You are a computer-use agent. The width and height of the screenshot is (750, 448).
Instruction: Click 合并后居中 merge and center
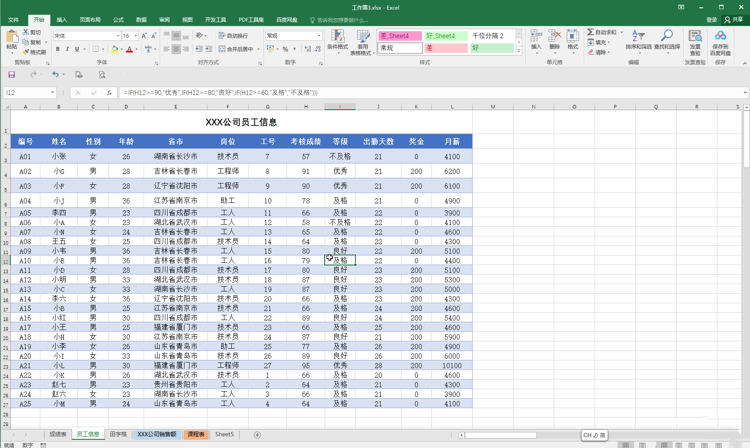click(x=236, y=49)
